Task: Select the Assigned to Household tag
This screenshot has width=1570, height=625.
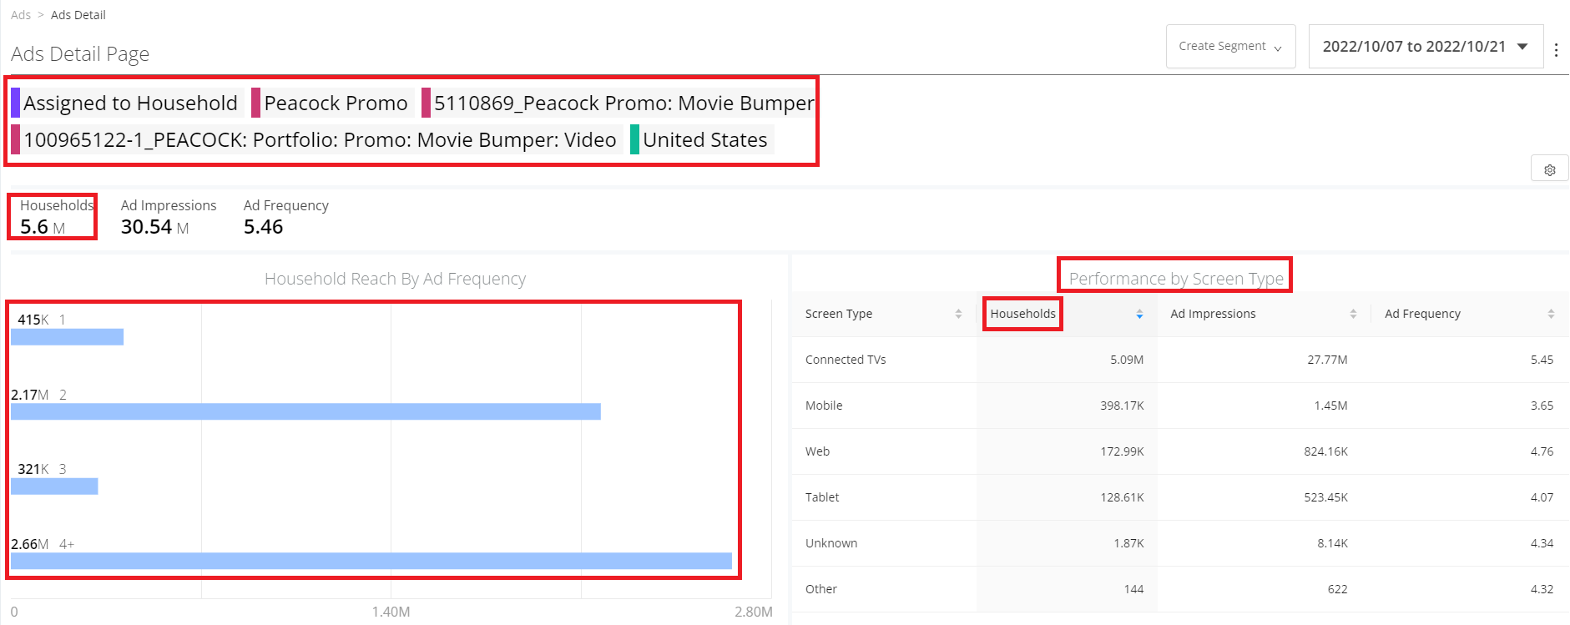Action: click(128, 103)
